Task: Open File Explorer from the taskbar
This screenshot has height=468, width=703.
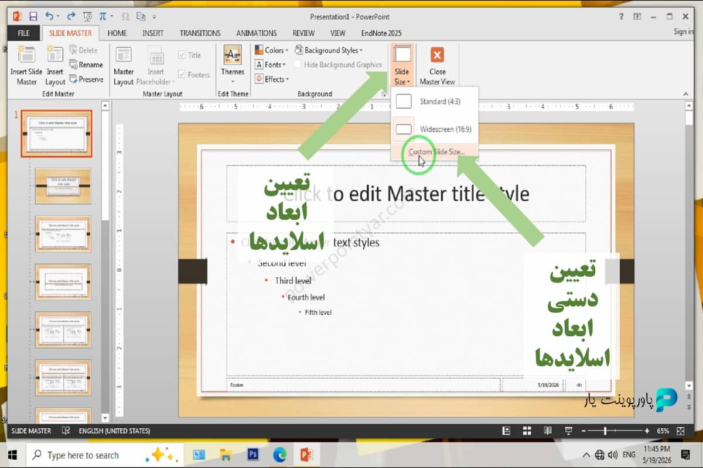Action: 226,455
